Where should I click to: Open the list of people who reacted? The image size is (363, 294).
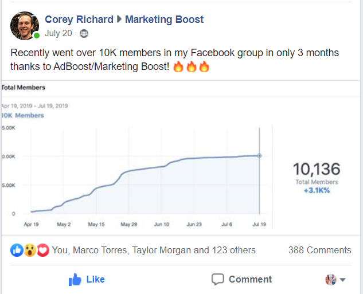coord(154,250)
